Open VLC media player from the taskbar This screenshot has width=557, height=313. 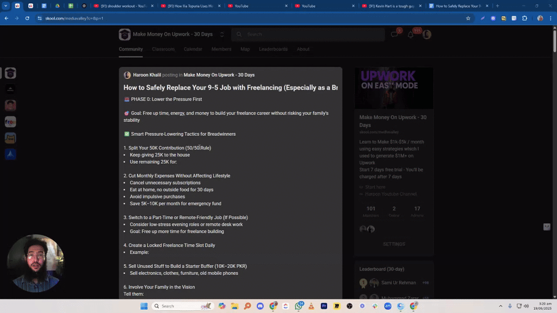pos(311,306)
